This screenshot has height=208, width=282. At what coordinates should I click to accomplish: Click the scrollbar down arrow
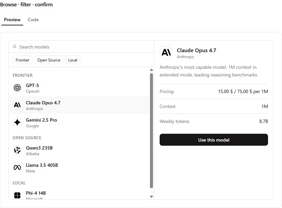[151, 197]
